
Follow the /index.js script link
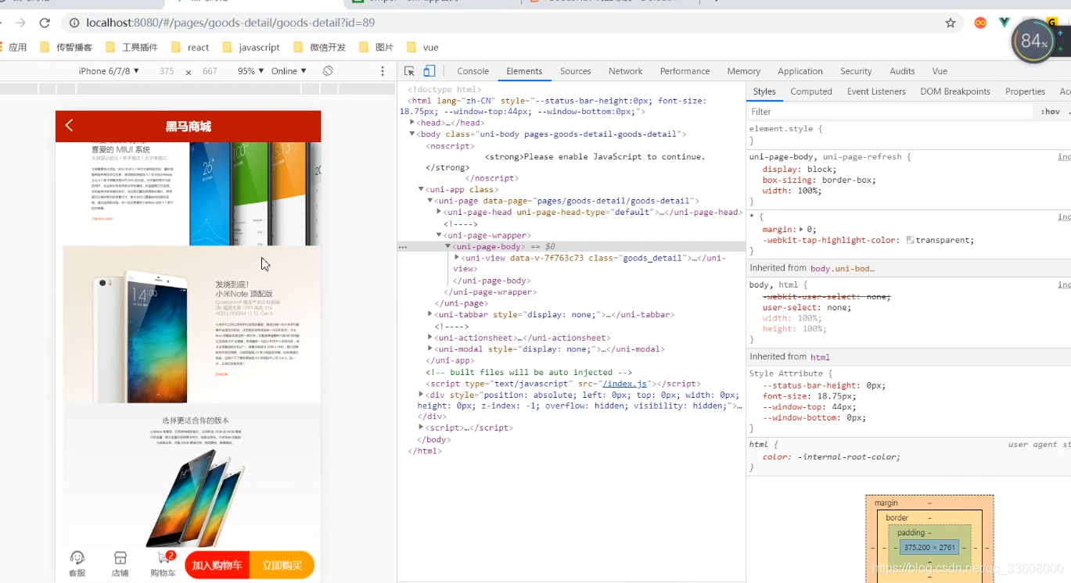coord(625,384)
